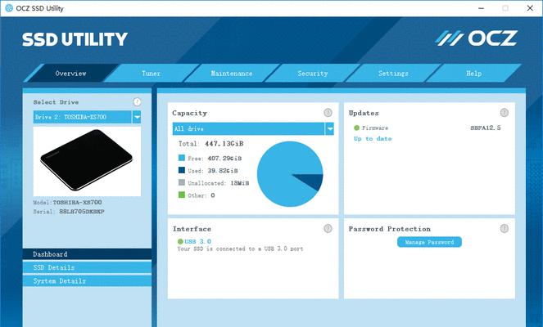Open the Help tab

click(473, 74)
